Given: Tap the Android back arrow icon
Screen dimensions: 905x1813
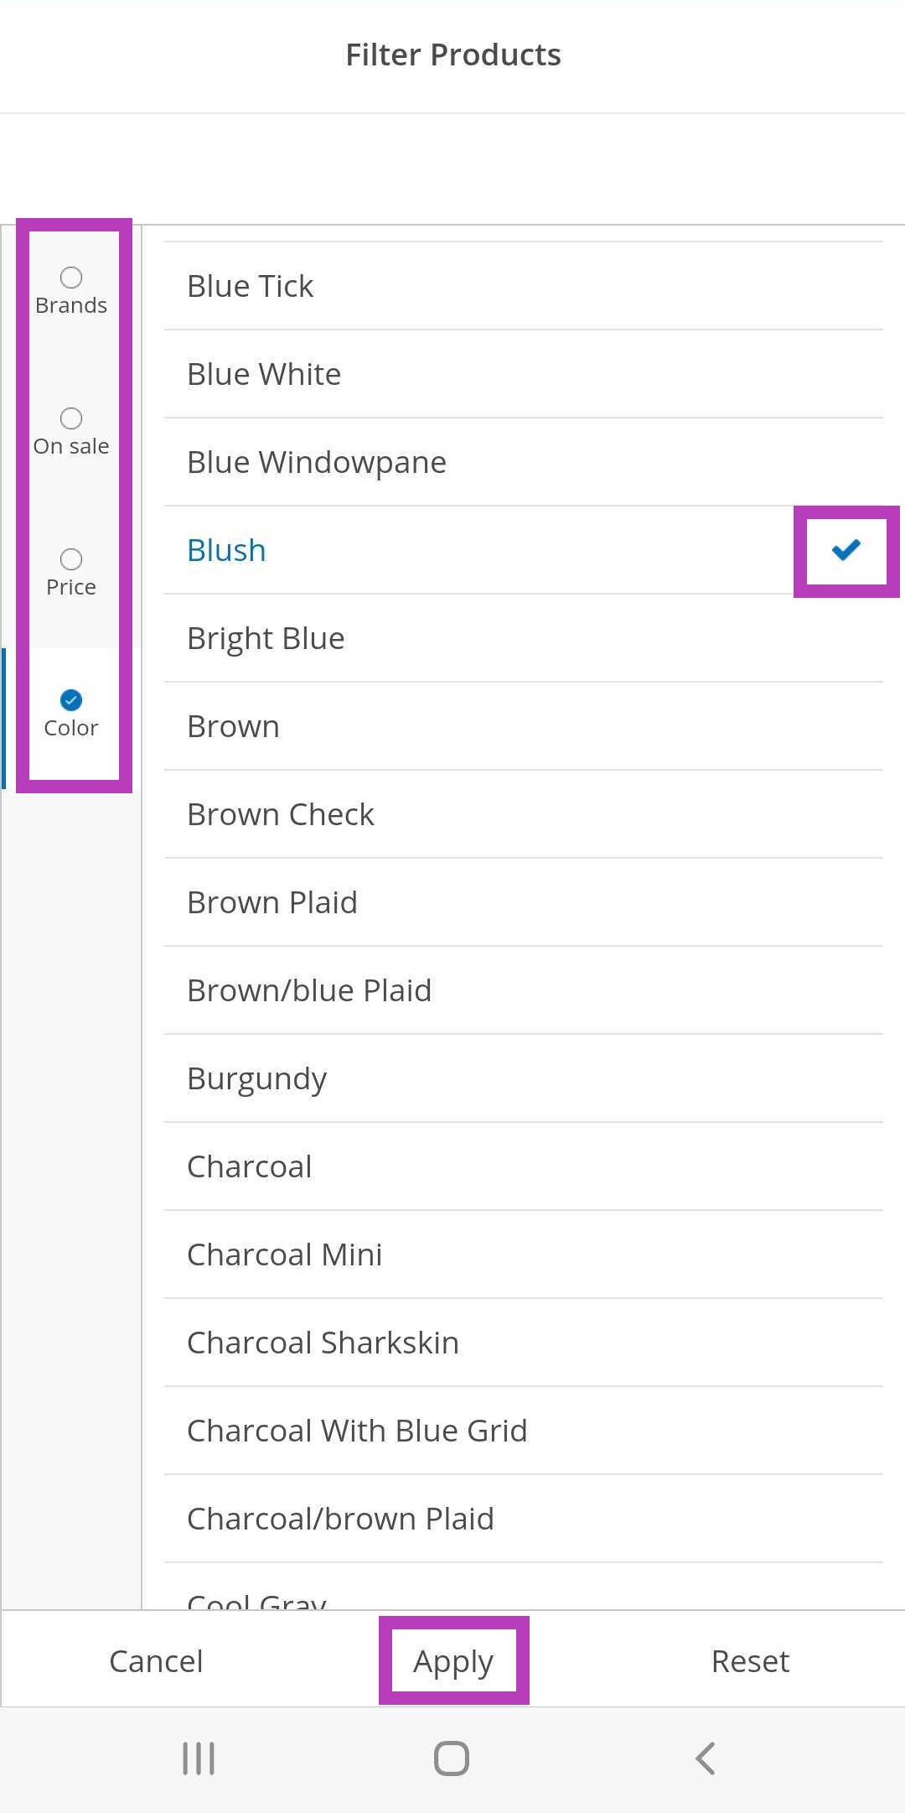Looking at the screenshot, I should [x=706, y=1758].
